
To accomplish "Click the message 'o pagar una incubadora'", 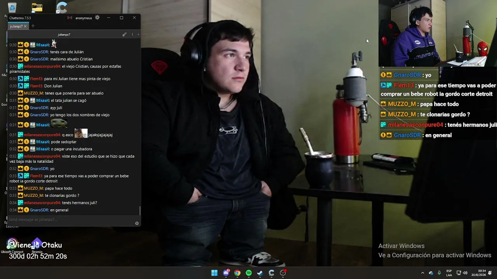I will pos(71,149).
